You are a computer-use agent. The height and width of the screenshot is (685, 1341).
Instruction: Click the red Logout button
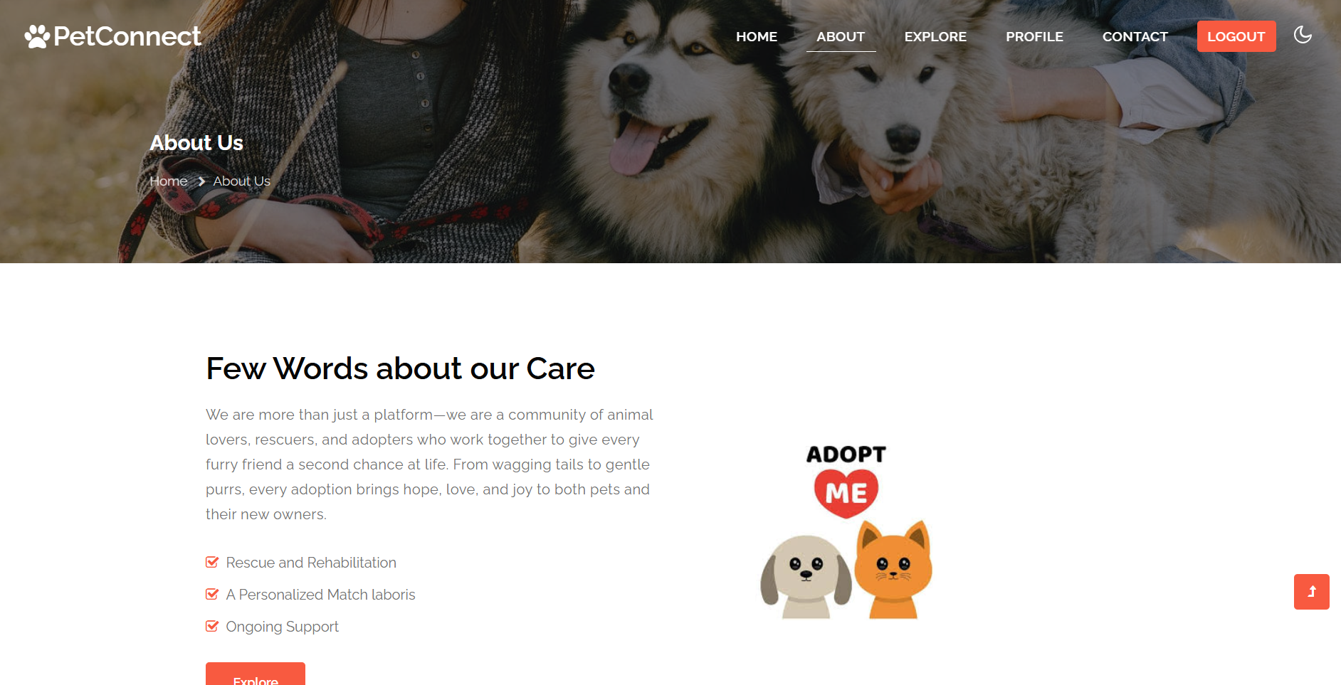[1236, 36]
